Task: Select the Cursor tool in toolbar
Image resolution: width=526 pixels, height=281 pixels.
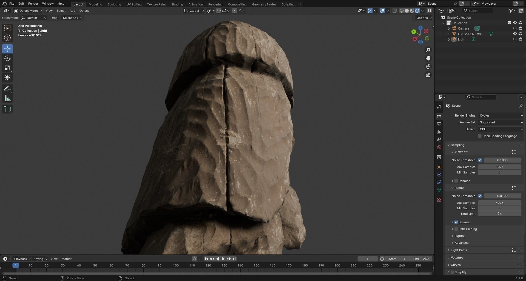Action: point(7,38)
